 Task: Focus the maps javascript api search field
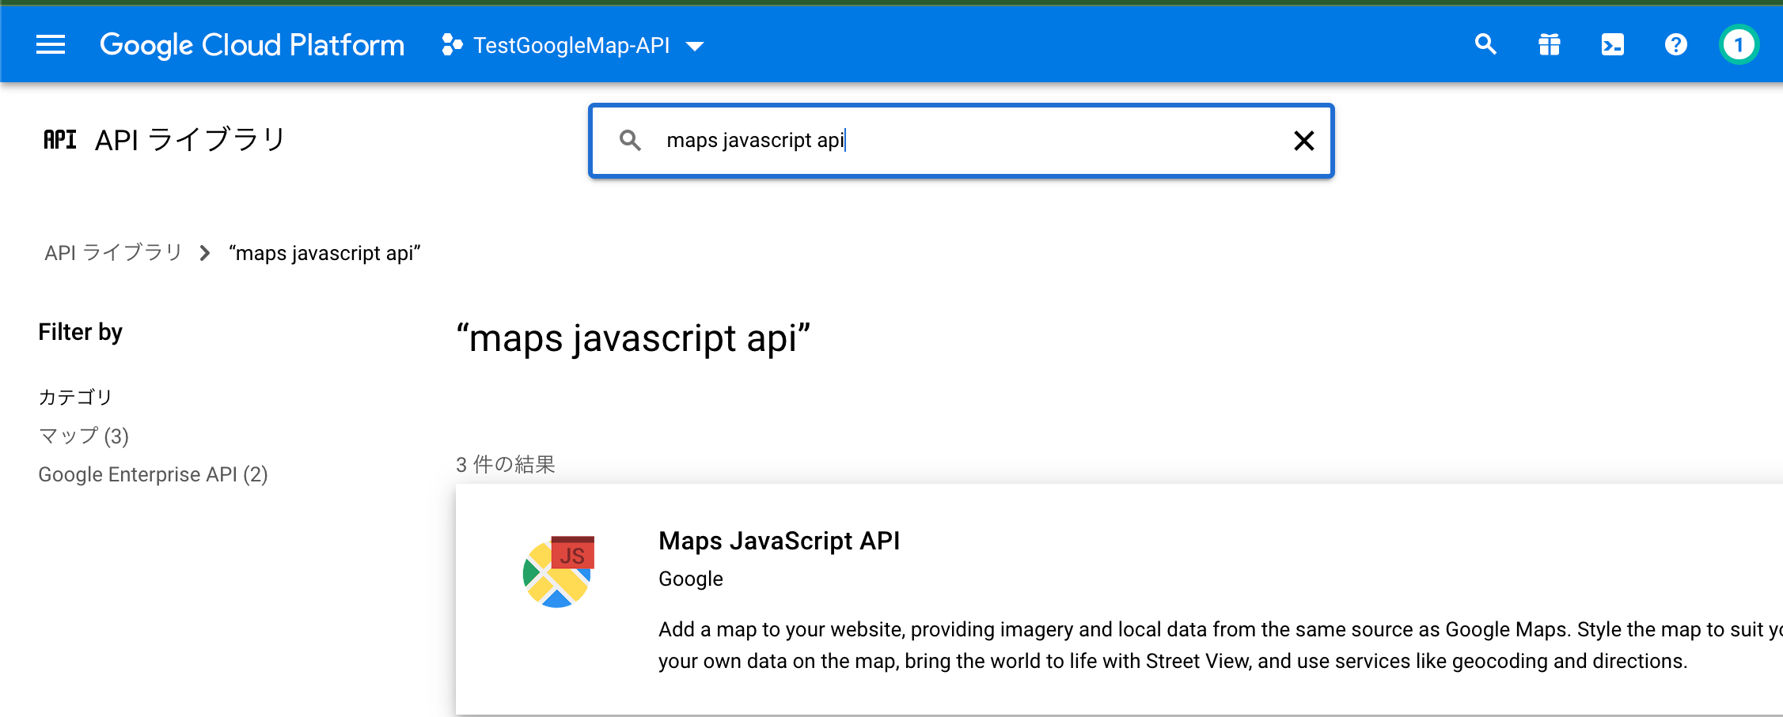961,141
